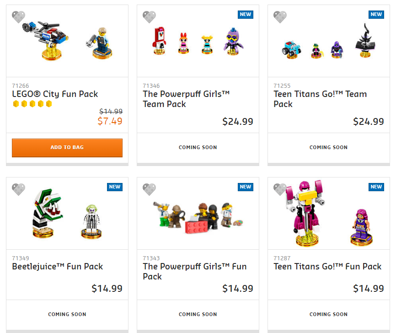Go to Beetlejuice Fun Pack product page
This screenshot has width=396, height=333.
tap(57, 267)
